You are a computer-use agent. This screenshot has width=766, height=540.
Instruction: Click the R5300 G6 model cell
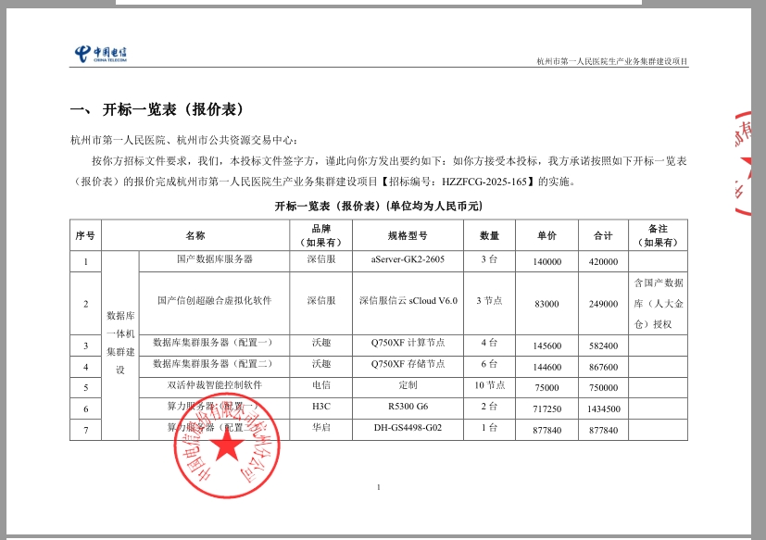408,407
